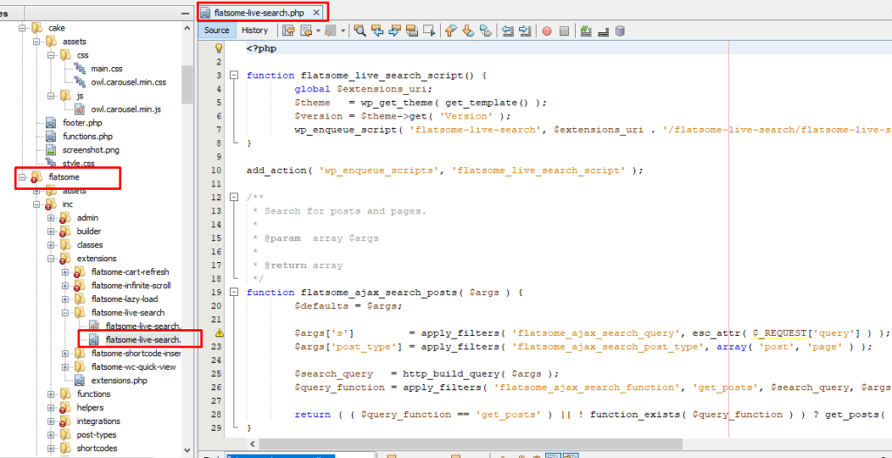892x458 pixels.
Task: Switch to Source view
Action: [x=217, y=30]
